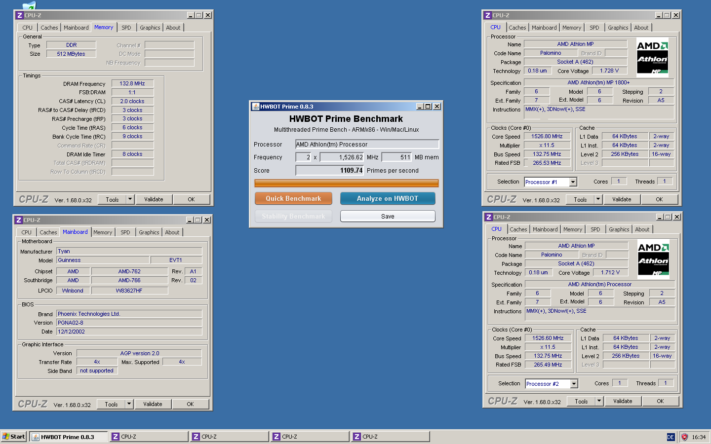Open the Caches tab in the Processor #2 window
The height and width of the screenshot is (444, 711).
pos(518,229)
